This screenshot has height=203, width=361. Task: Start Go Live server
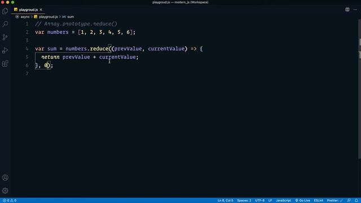click(x=302, y=201)
